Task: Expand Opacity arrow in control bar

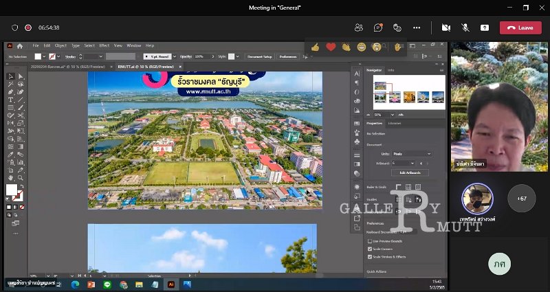Action: (213, 56)
